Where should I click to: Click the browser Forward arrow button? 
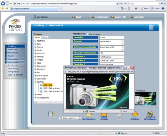pyautogui.click(x=7, y=4)
